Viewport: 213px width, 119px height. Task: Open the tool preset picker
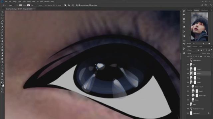point(4,5)
